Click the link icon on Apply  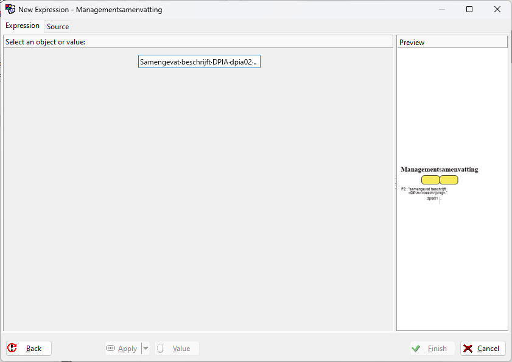tap(111, 349)
